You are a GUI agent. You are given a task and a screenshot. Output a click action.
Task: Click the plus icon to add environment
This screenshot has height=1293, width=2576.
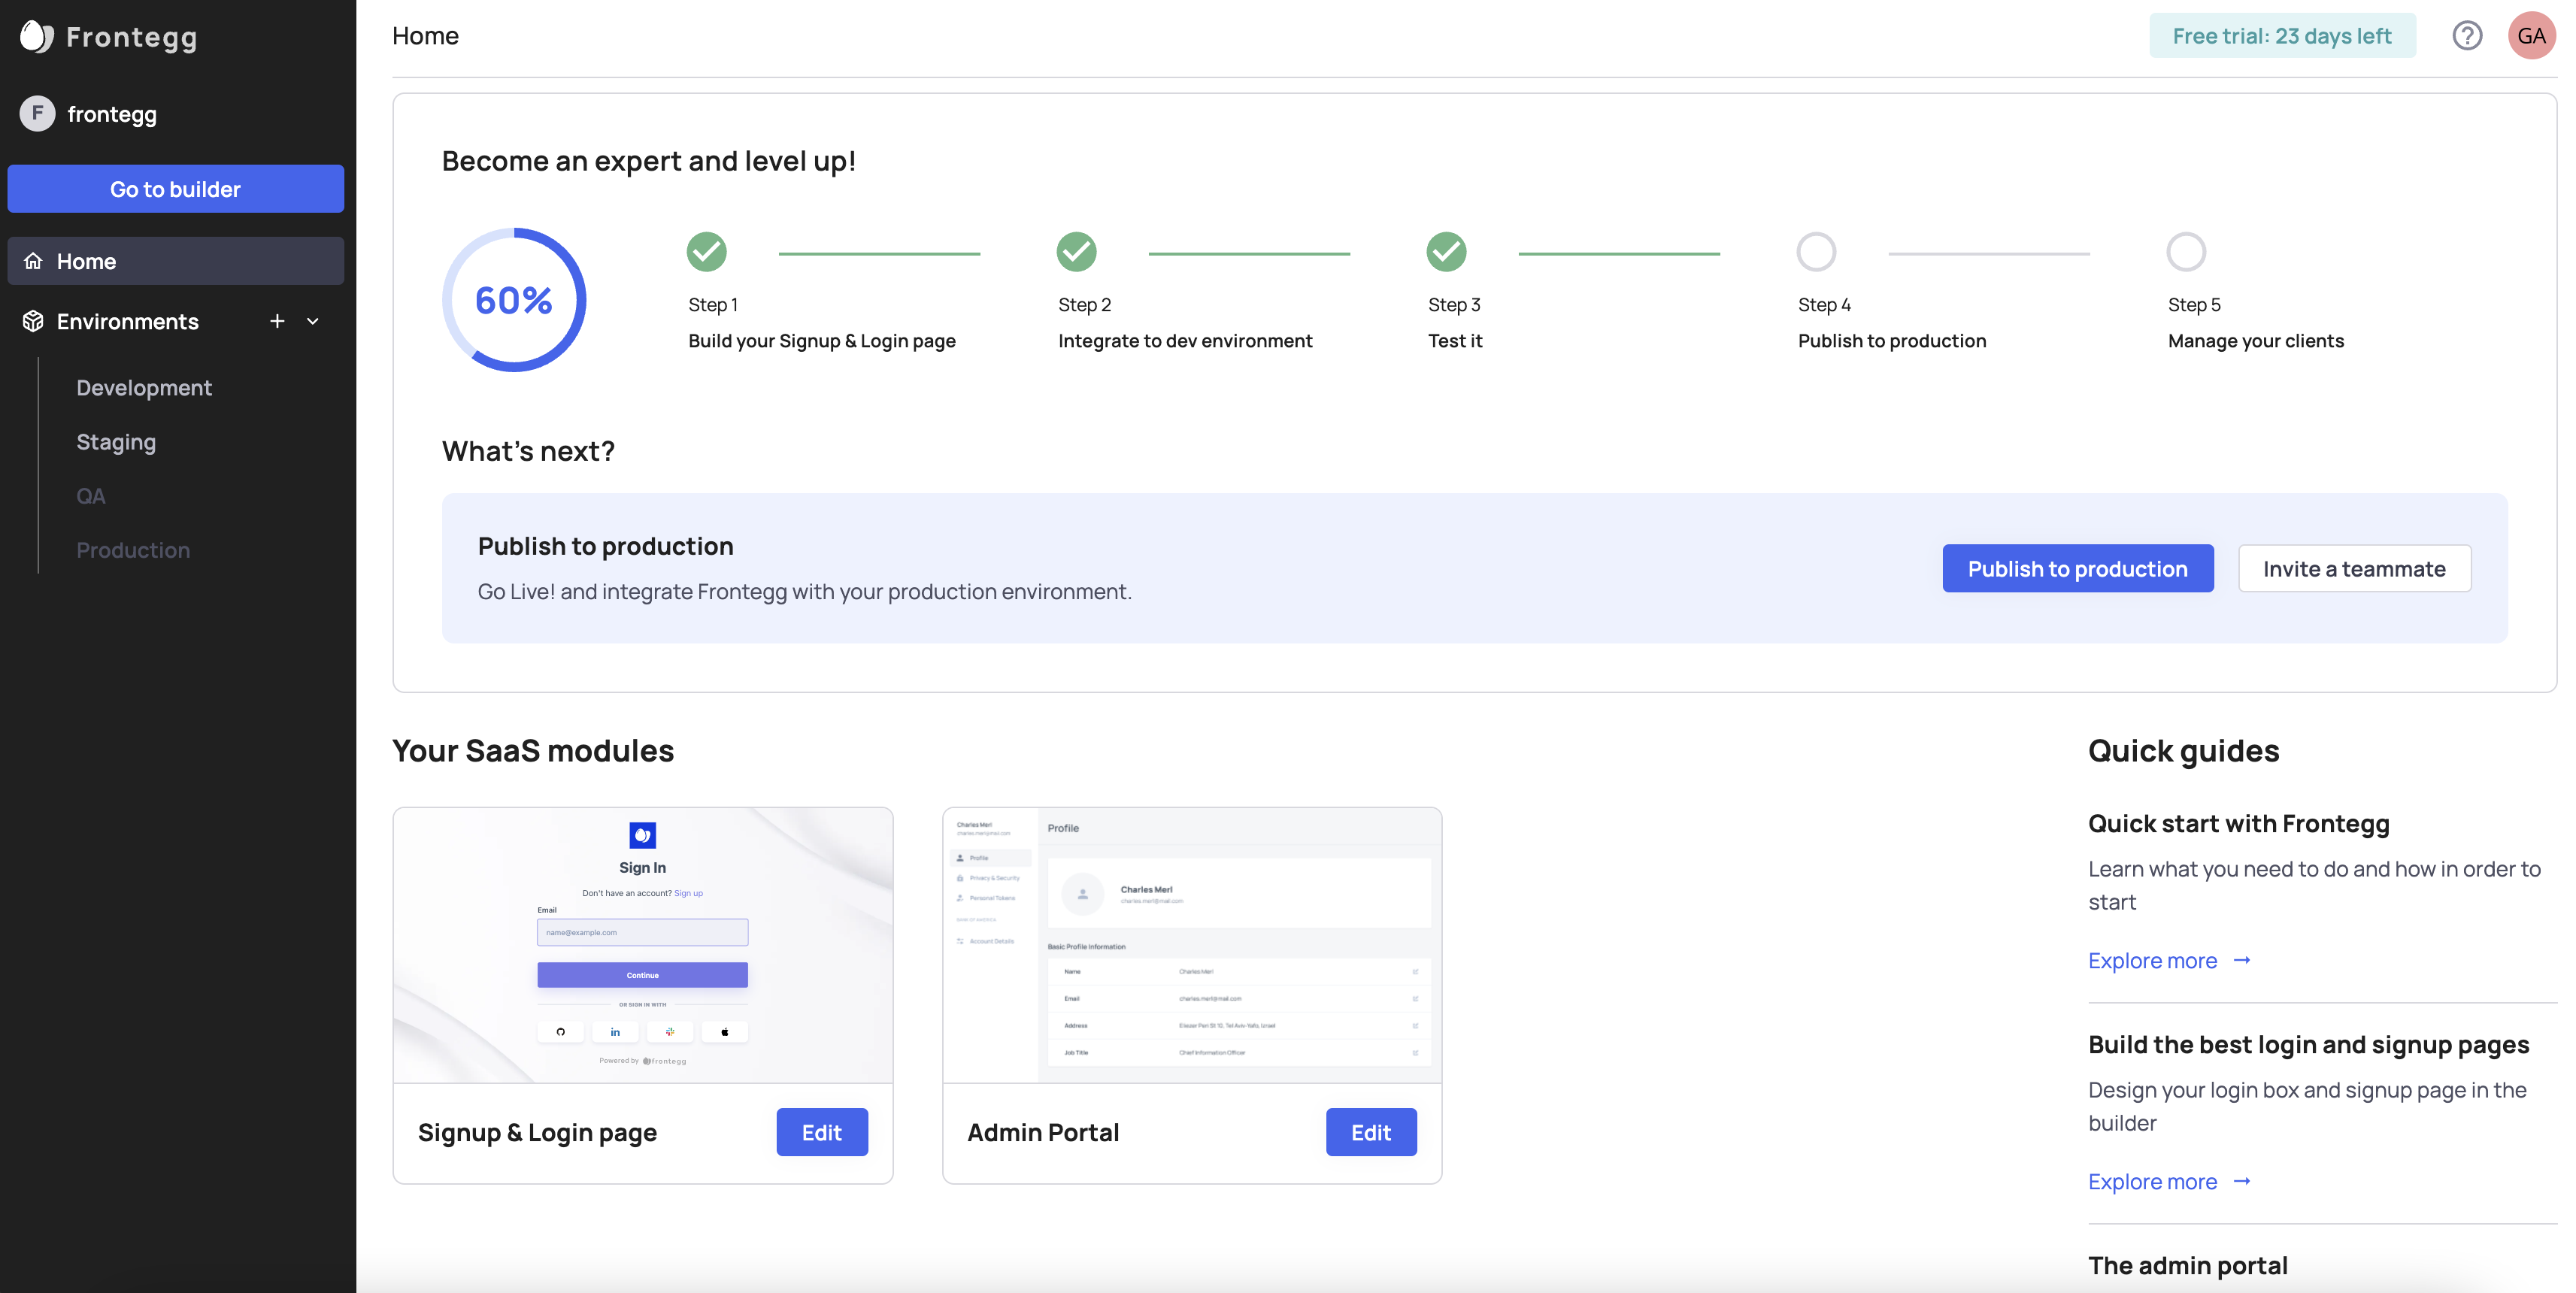click(277, 321)
